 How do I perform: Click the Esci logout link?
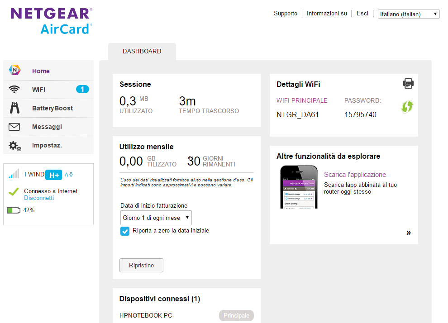click(362, 14)
